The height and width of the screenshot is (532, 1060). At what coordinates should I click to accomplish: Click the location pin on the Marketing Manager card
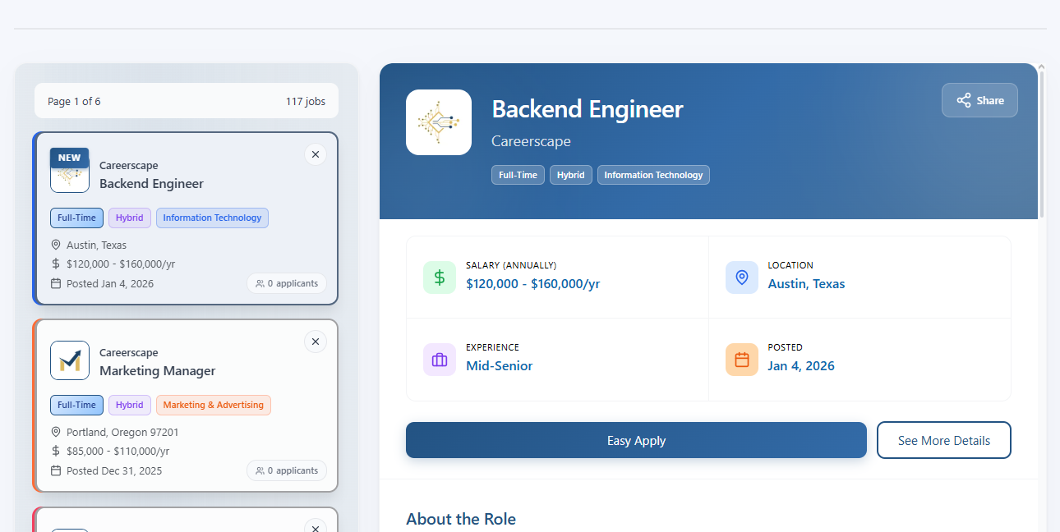tap(55, 432)
